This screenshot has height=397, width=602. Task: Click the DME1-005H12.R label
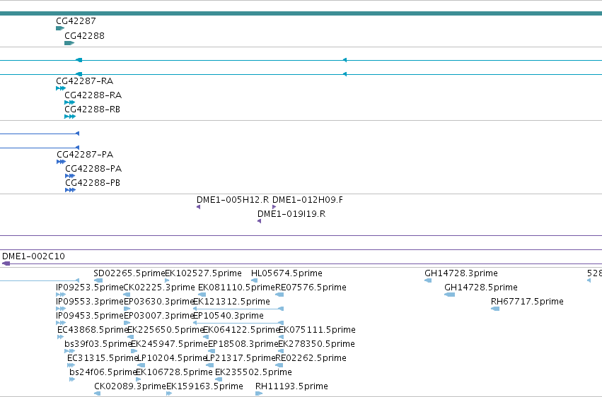[x=233, y=200]
